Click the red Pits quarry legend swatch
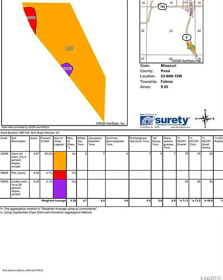Viewport: 223px width, 280px height. pyautogui.click(x=60, y=175)
